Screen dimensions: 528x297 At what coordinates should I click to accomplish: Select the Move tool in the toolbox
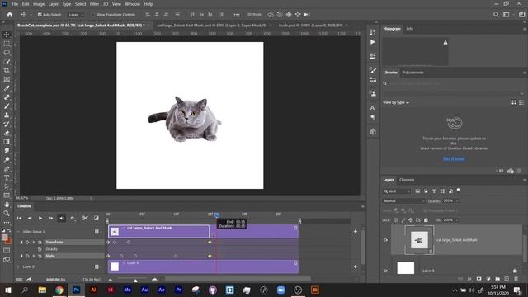coord(7,35)
